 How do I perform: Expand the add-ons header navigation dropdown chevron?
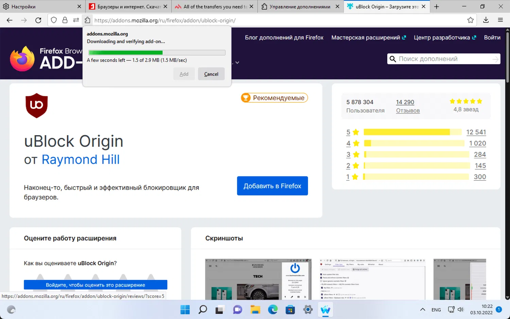pyautogui.click(x=237, y=62)
